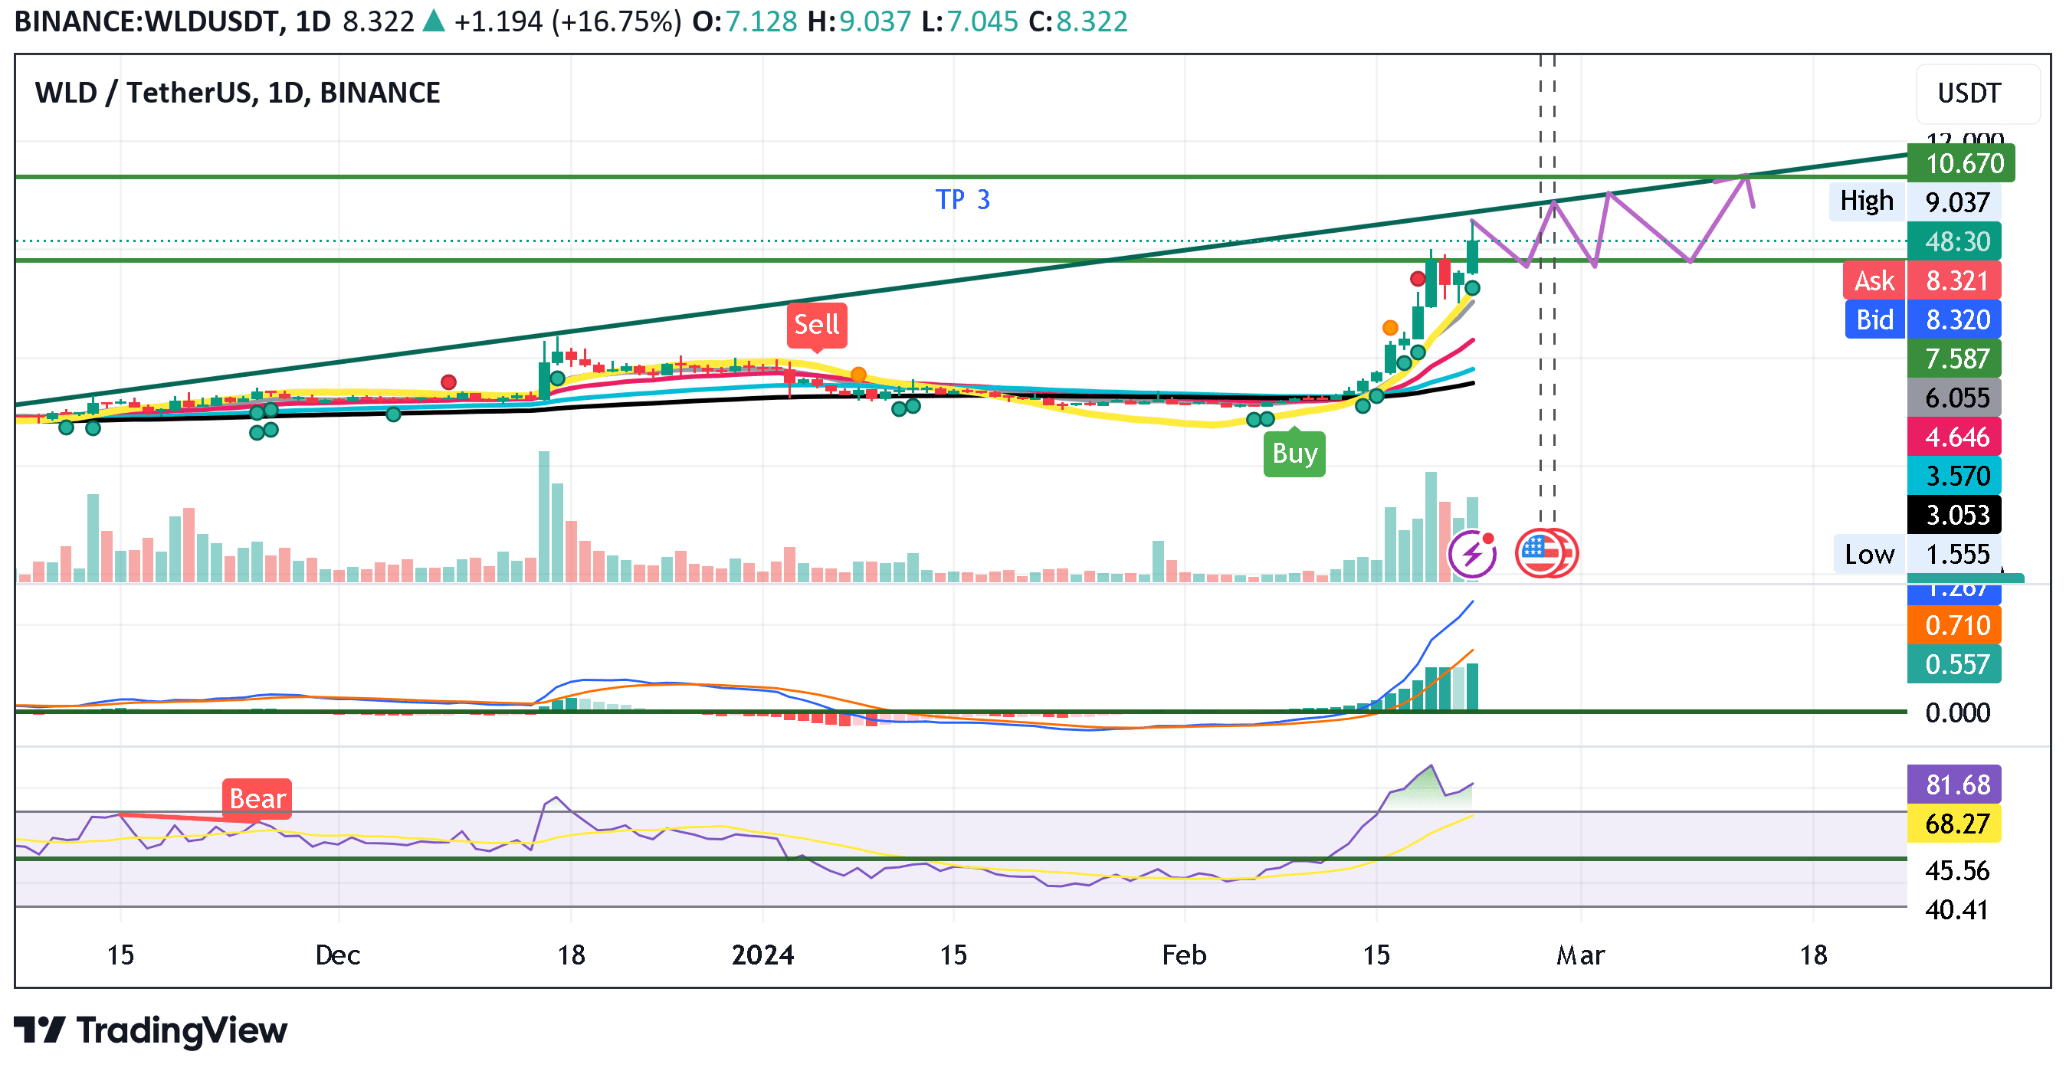This screenshot has height=1071, width=2066.
Task: Click the green Buy signal label
Action: tap(1293, 454)
